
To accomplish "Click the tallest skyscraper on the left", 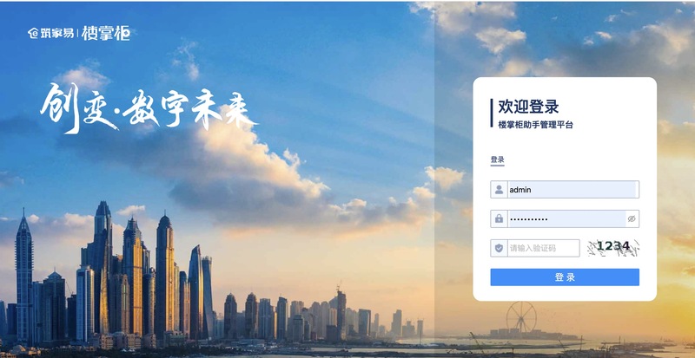I will coord(102,270).
